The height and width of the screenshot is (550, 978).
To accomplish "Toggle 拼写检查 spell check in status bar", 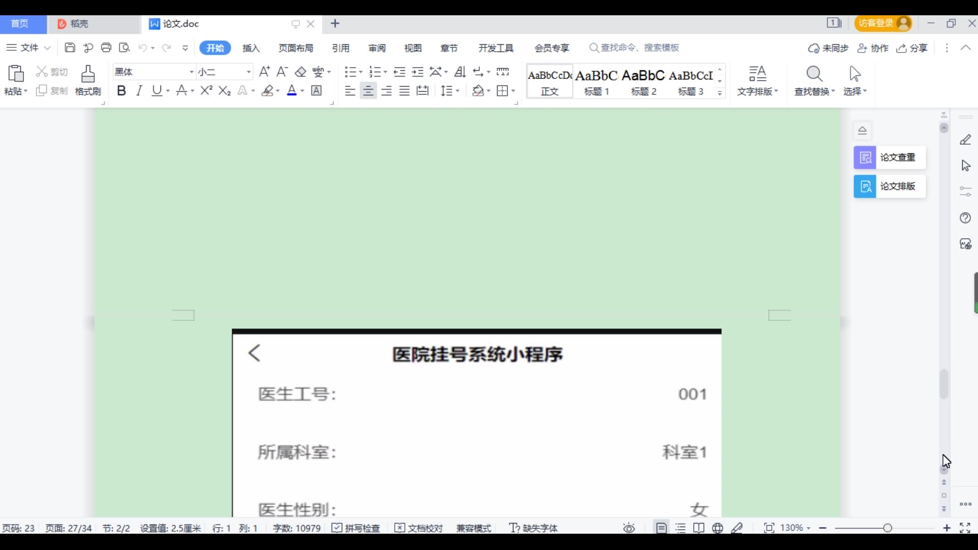I will [356, 528].
